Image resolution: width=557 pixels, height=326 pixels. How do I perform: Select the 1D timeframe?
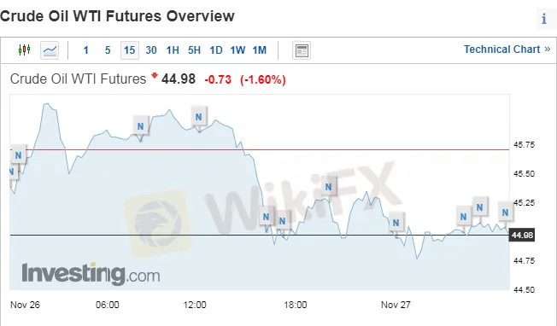click(x=216, y=50)
